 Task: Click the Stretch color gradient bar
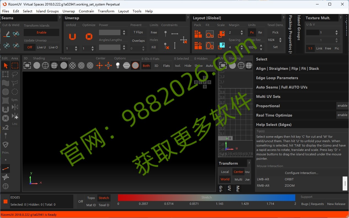pos(206,197)
